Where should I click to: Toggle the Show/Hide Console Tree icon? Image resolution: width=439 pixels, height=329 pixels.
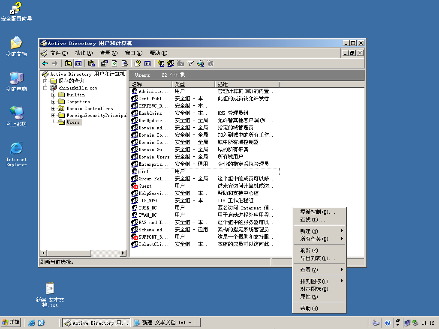tap(78, 63)
